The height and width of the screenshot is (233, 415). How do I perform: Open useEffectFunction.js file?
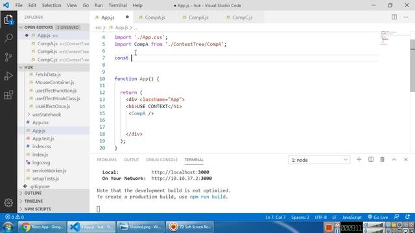[56, 91]
